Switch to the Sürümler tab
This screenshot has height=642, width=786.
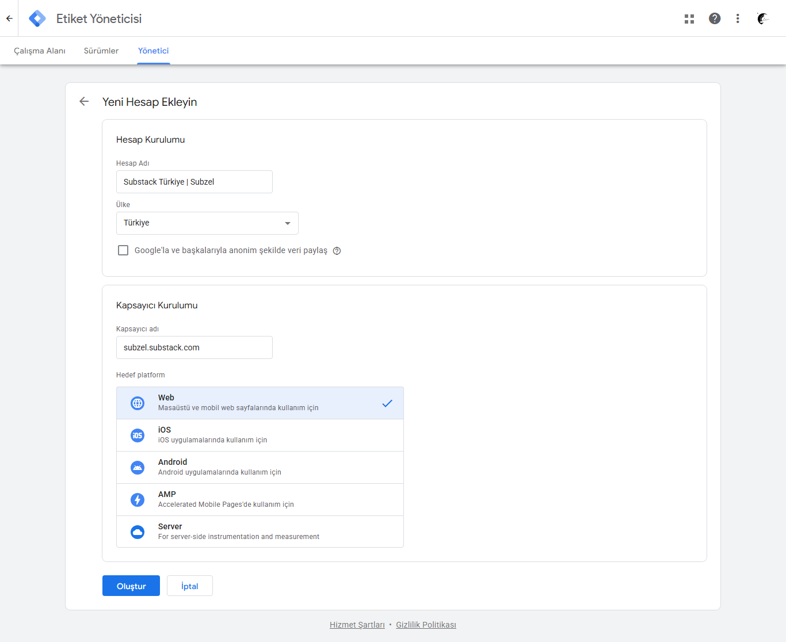tap(101, 51)
